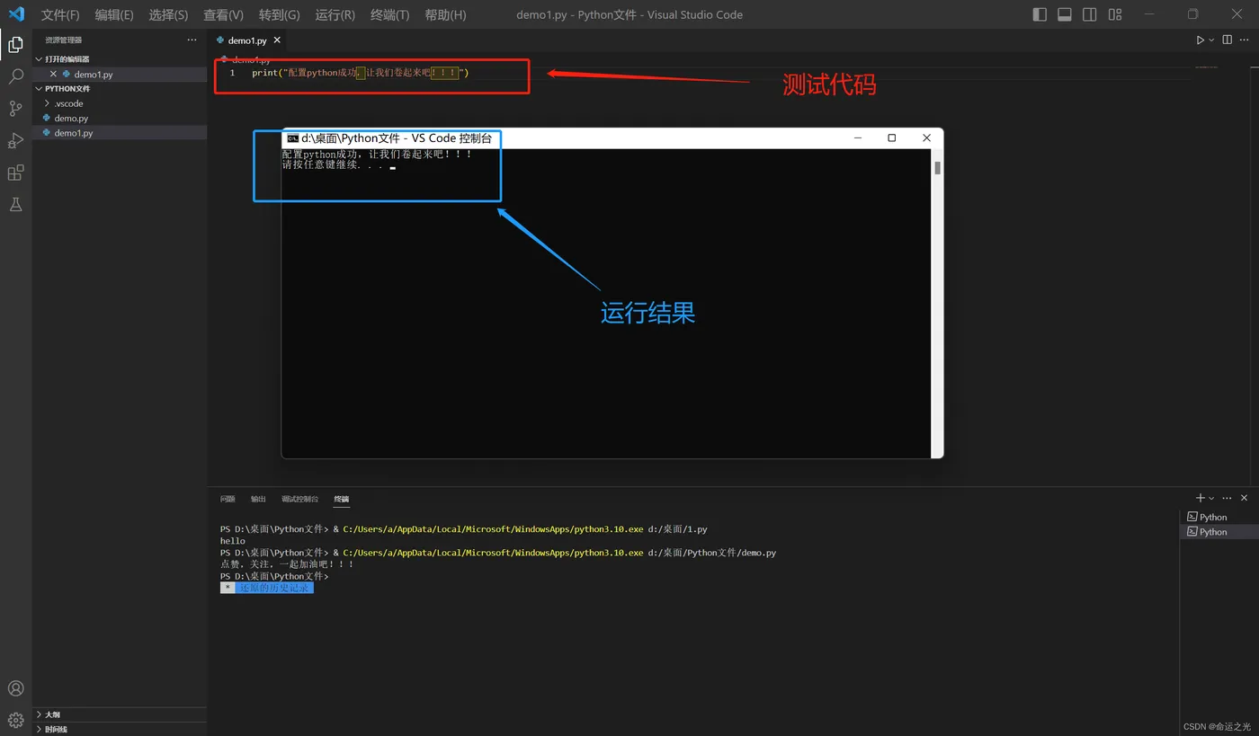
Task: Open the Explorer view in the activity bar
Action: coord(15,44)
